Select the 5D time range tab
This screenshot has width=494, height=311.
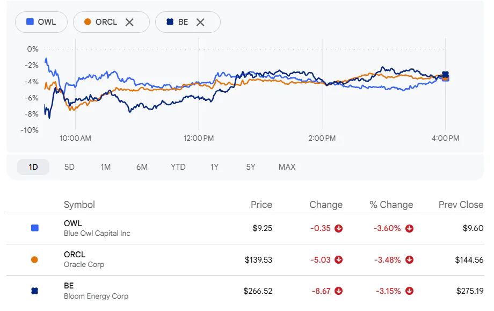[x=69, y=167]
